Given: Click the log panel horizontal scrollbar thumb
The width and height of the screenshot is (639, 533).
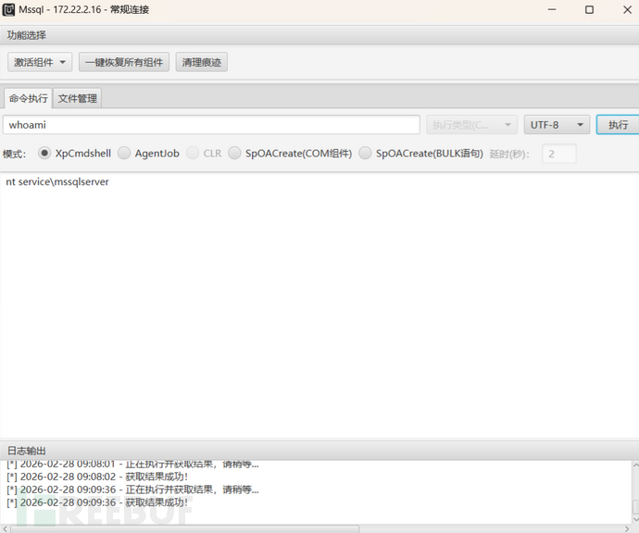Looking at the screenshot, I should (184, 529).
